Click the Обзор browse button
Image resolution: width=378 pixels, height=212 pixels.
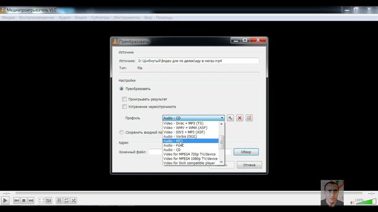(246, 152)
